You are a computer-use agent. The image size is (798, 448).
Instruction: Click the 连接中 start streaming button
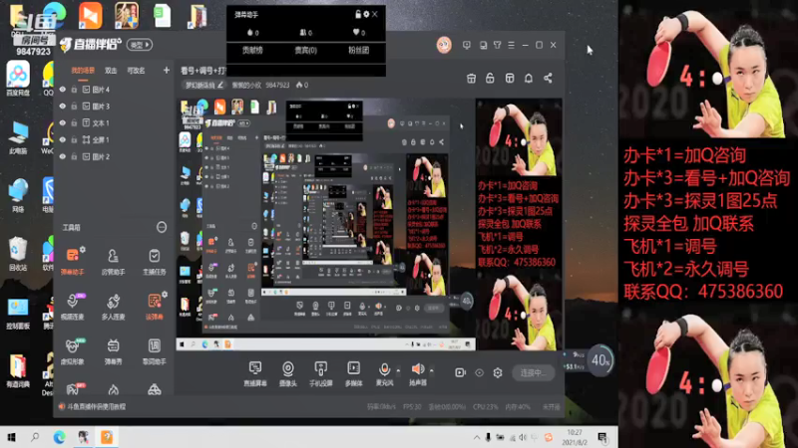(534, 372)
